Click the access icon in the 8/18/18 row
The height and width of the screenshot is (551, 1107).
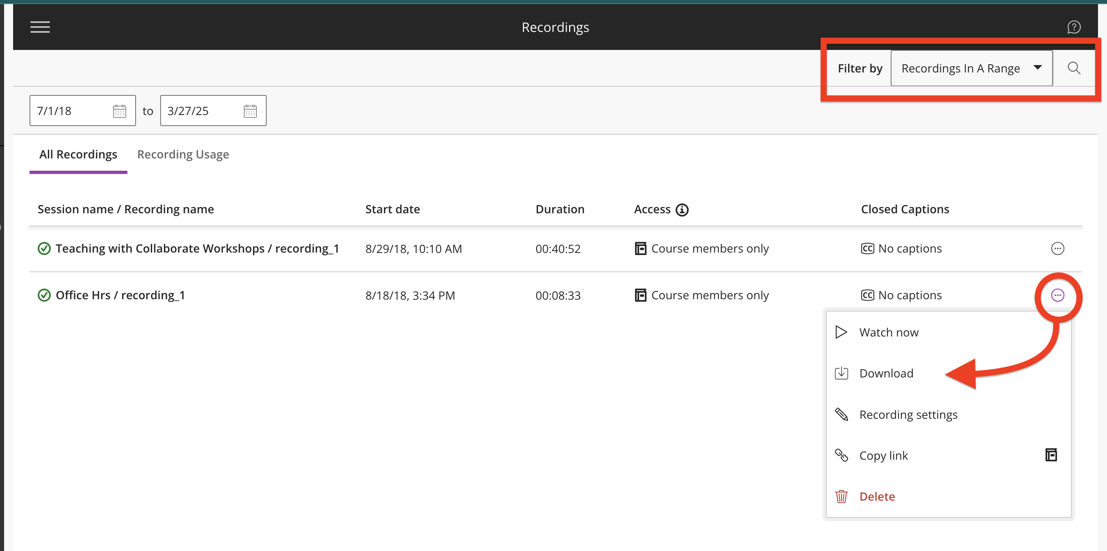click(x=640, y=295)
